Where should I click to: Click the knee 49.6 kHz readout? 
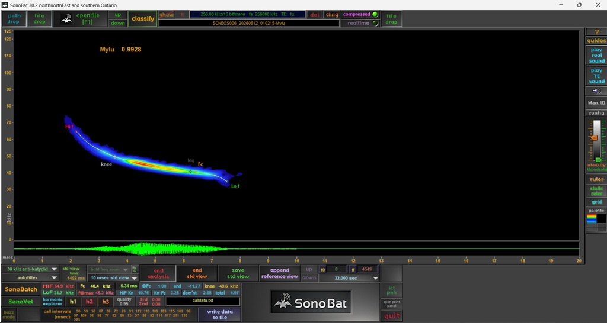(222, 286)
